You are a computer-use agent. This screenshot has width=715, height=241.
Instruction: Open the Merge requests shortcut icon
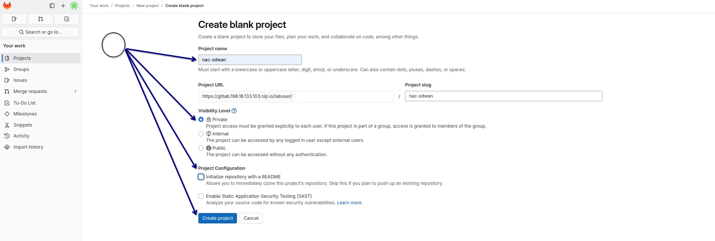pos(40,19)
